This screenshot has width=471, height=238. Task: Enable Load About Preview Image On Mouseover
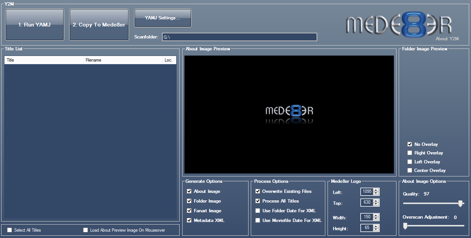tap(86, 230)
